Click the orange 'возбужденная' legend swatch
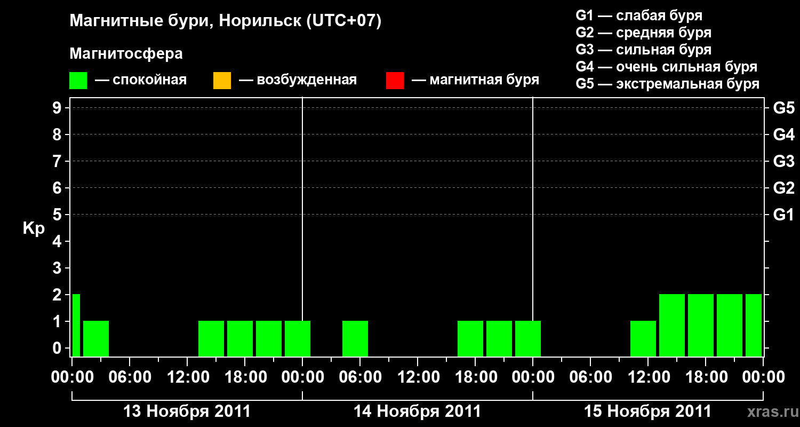The image size is (800, 427). coord(222,81)
